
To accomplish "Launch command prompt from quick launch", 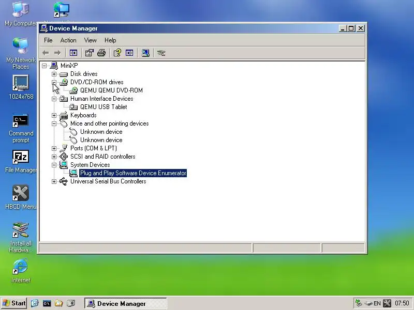I will tap(47, 303).
